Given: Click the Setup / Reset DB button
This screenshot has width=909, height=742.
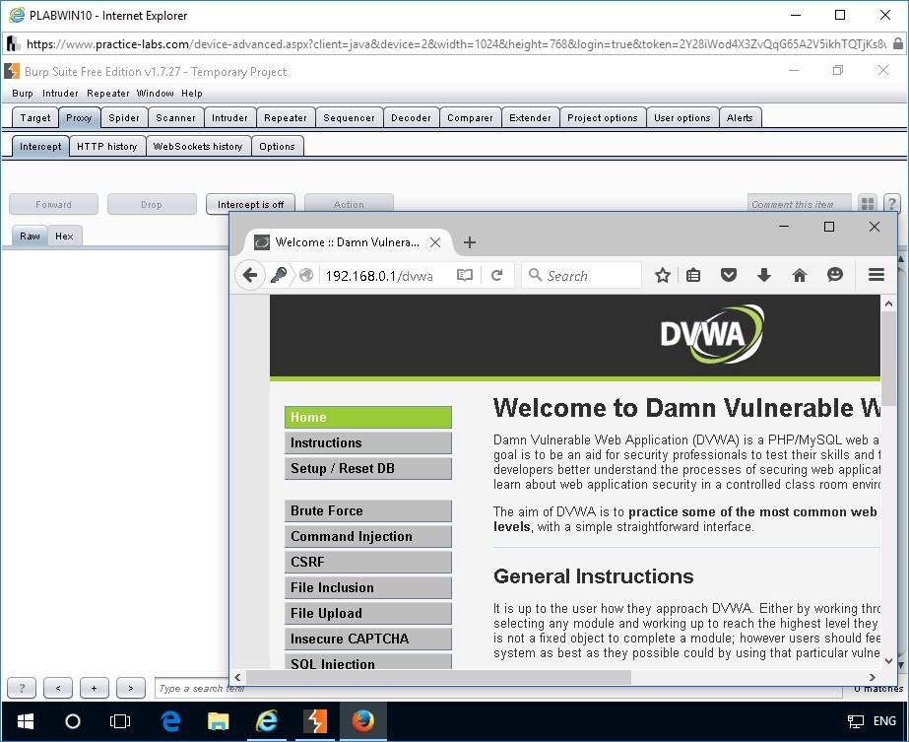Looking at the screenshot, I should coord(367,468).
